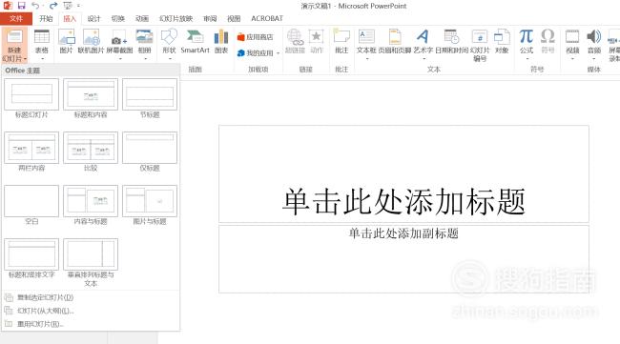Switch to the Slide Show (幻灯片放映) tab
620x344 pixels.
point(176,18)
